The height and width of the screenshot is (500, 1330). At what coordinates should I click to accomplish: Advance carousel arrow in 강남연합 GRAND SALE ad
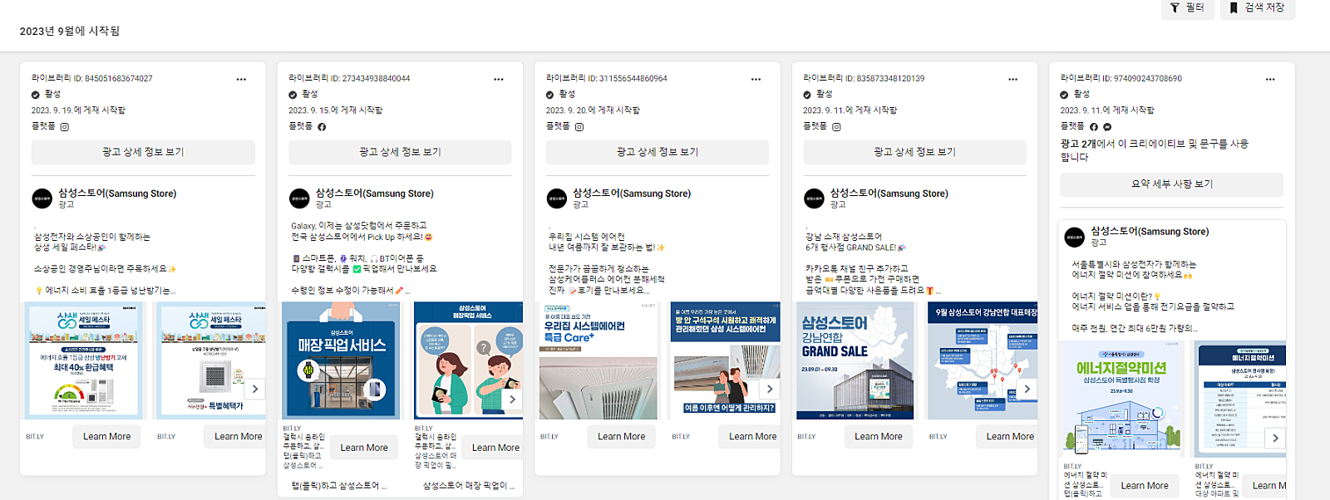[x=1027, y=389]
